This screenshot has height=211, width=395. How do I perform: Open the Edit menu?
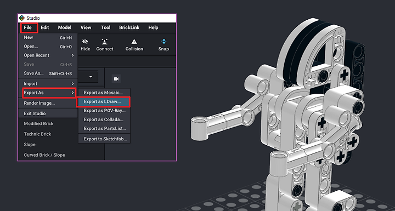click(x=45, y=28)
